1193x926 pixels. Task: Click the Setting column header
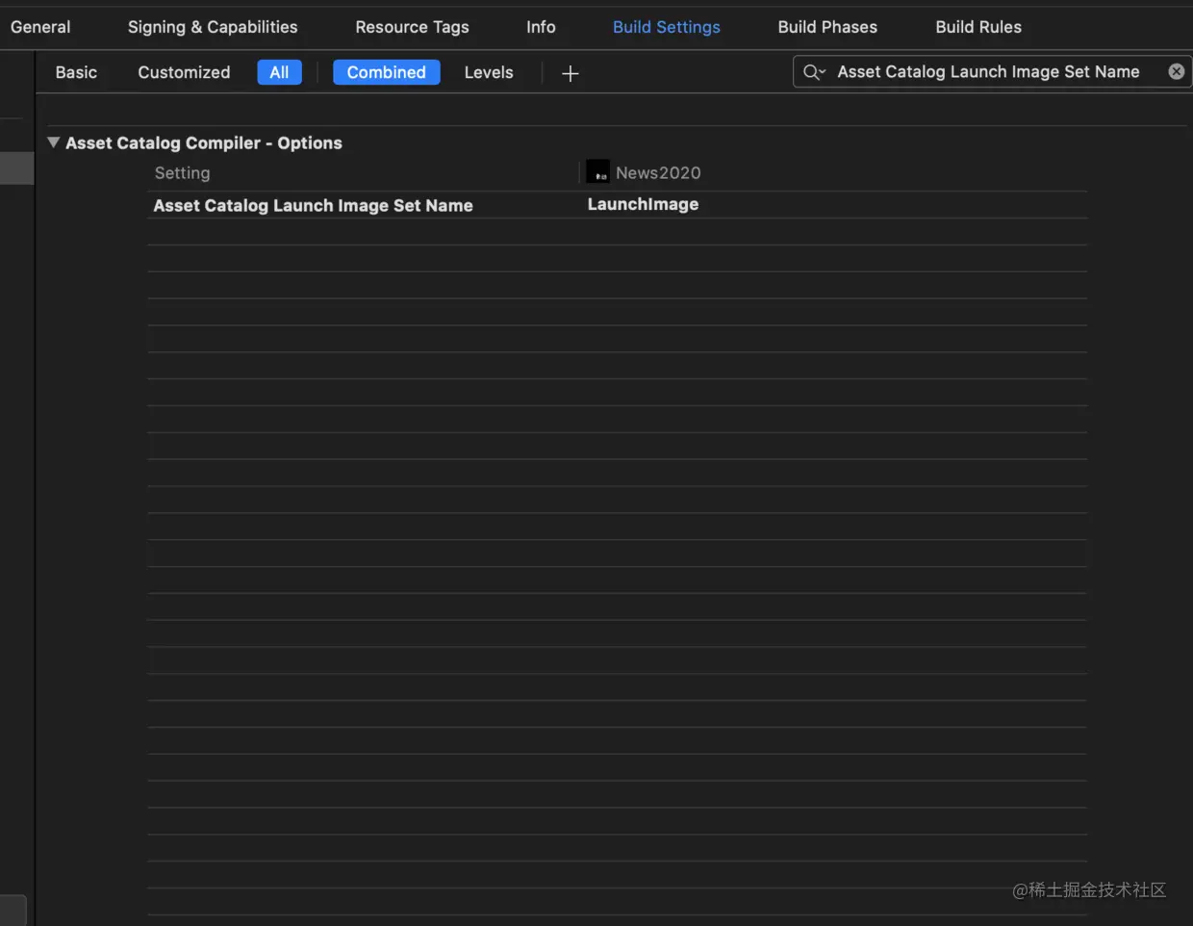coord(182,172)
